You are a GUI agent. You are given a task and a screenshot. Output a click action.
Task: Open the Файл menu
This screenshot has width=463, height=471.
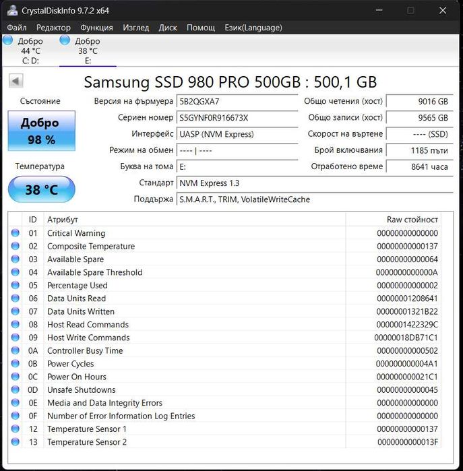pyautogui.click(x=17, y=28)
